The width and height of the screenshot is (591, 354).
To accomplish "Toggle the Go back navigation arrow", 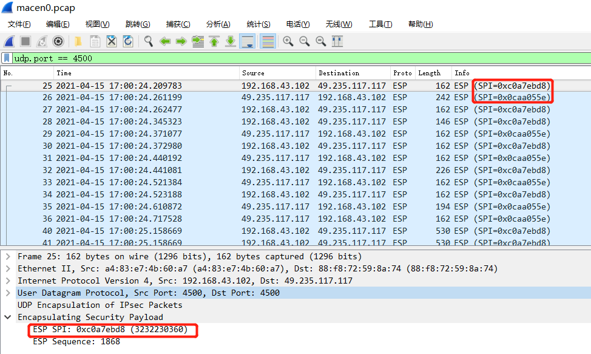I will 164,41.
